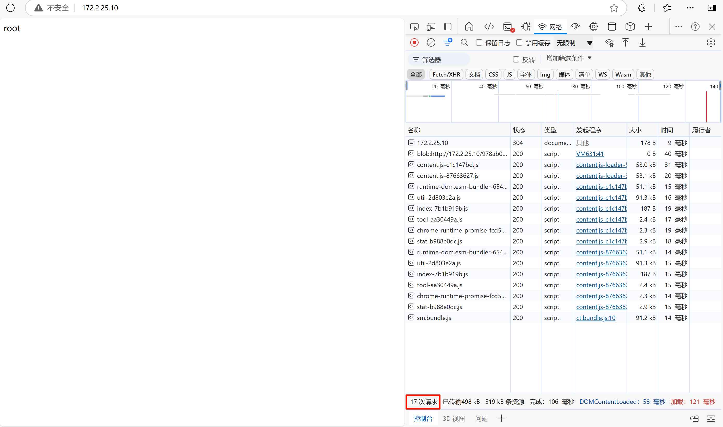Enable the 禁用缓存 checkbox
Viewport: 723px width, 427px height.
(x=519, y=43)
